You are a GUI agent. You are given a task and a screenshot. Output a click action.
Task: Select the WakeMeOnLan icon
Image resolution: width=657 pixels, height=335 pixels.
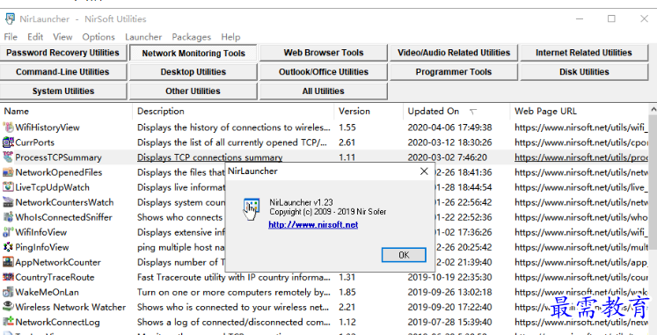click(x=8, y=292)
